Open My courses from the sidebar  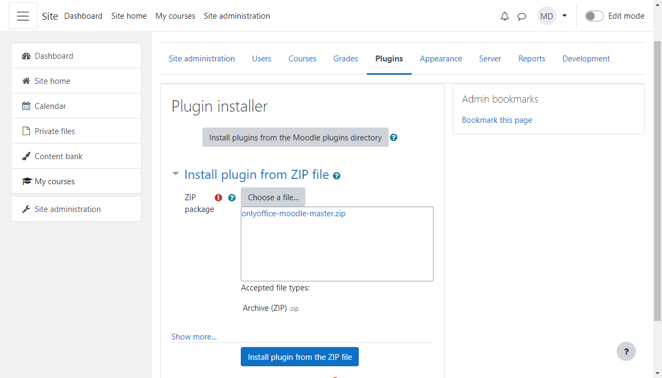click(x=76, y=181)
